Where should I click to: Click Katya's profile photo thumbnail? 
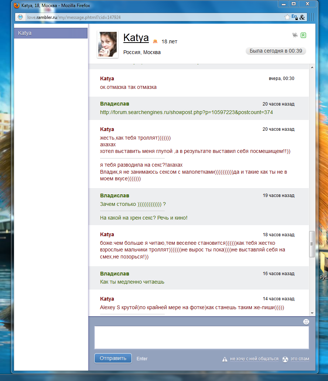point(107,44)
